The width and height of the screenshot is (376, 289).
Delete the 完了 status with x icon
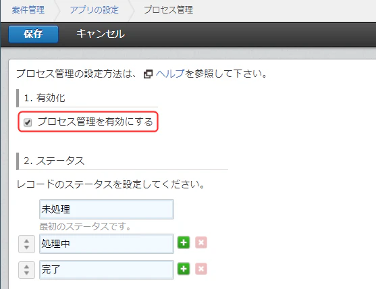pyautogui.click(x=201, y=269)
